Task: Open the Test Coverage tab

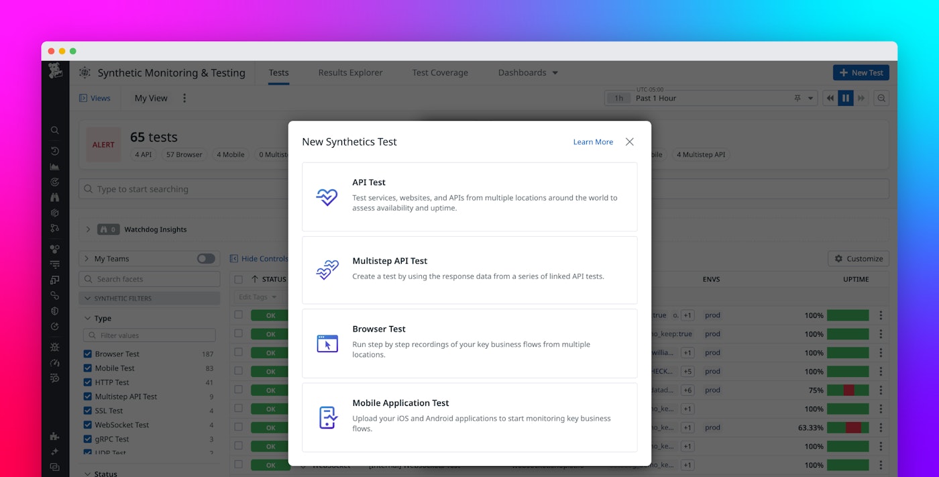Action: pos(440,72)
